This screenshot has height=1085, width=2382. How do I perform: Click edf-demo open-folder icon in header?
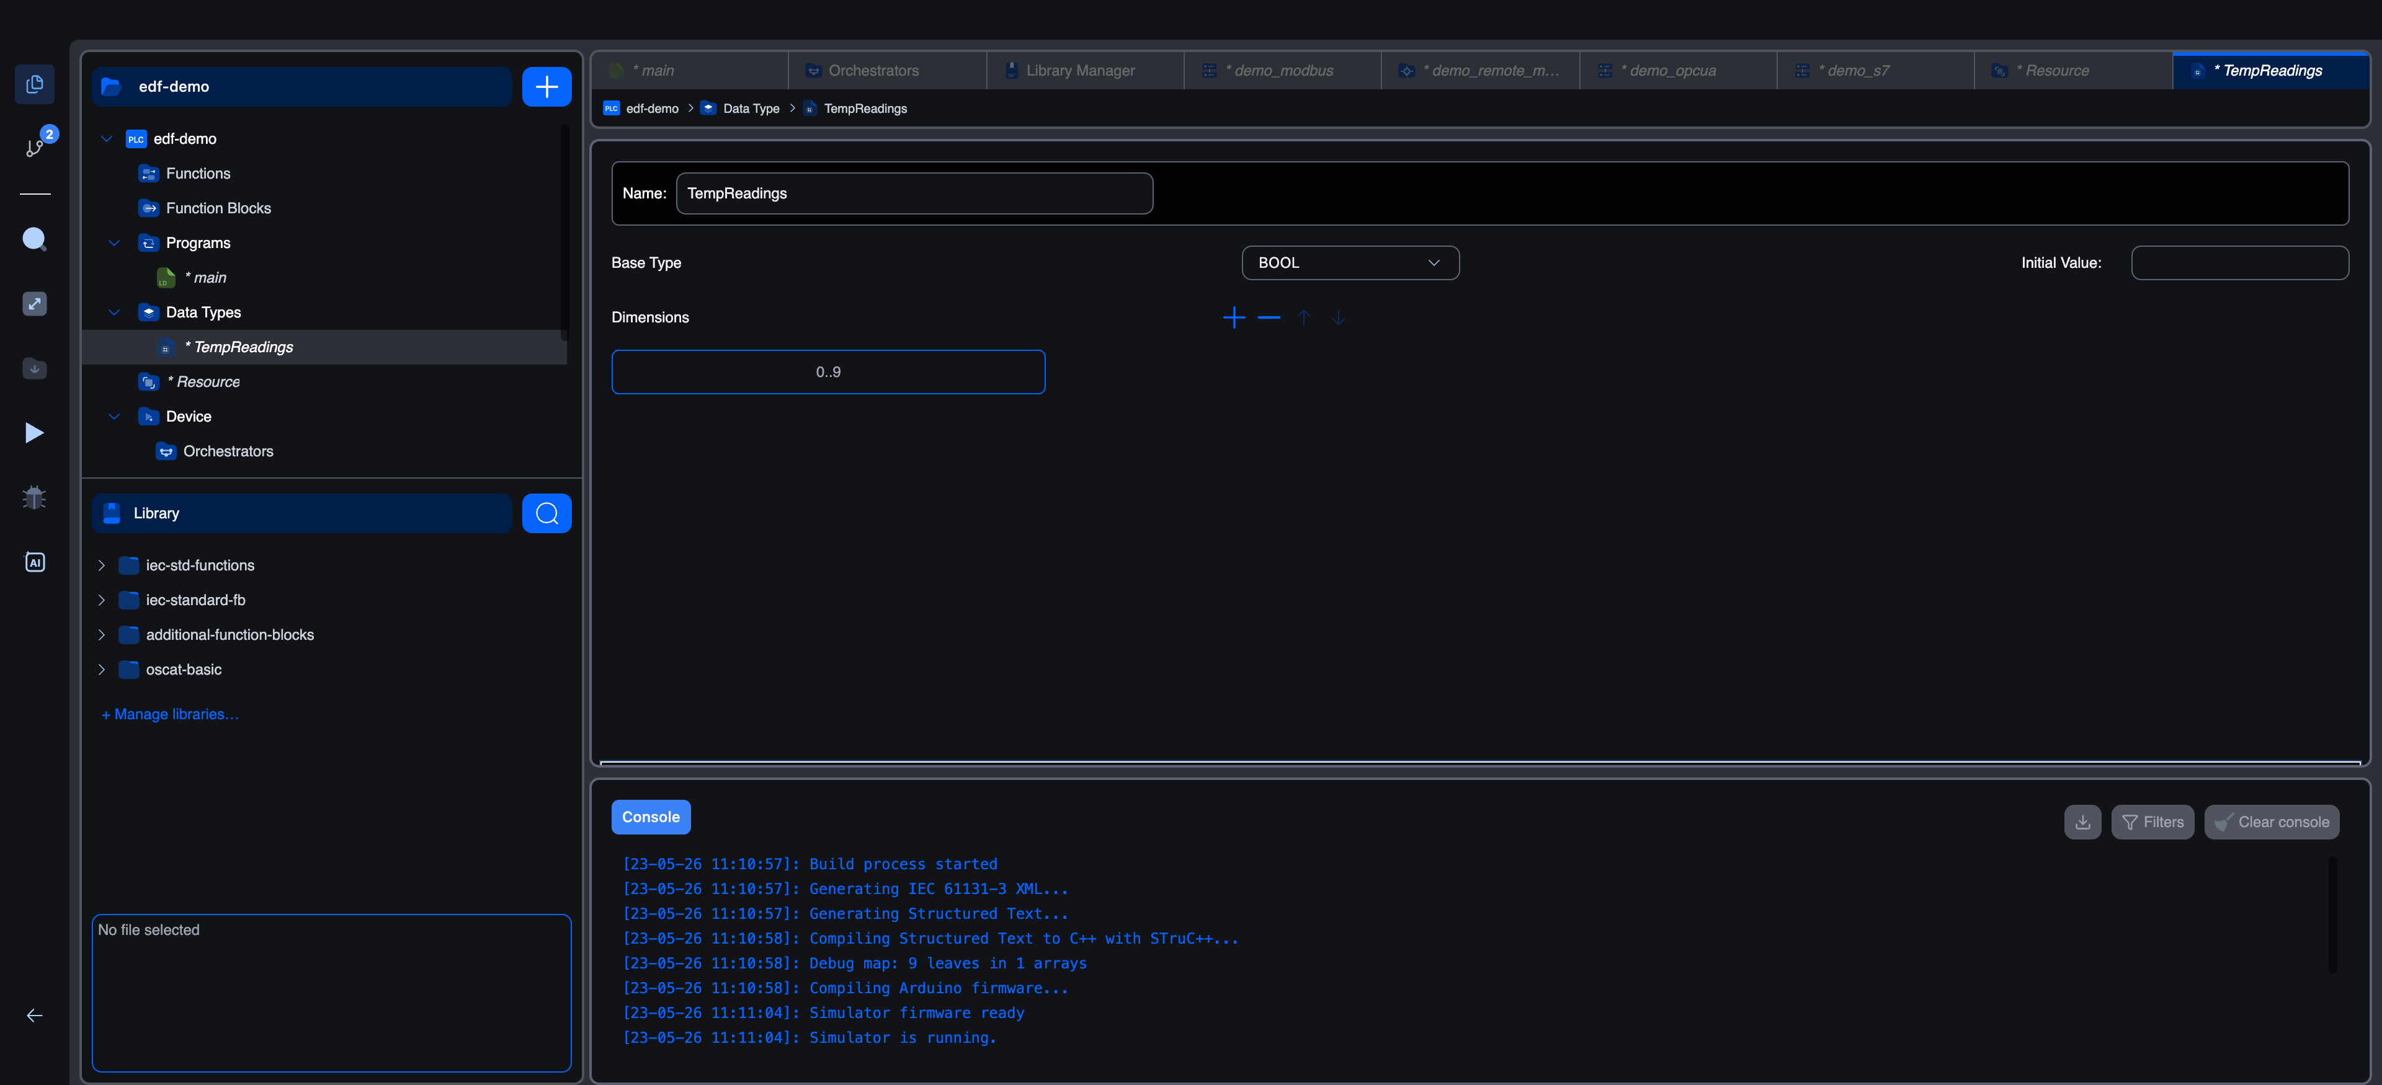(111, 87)
